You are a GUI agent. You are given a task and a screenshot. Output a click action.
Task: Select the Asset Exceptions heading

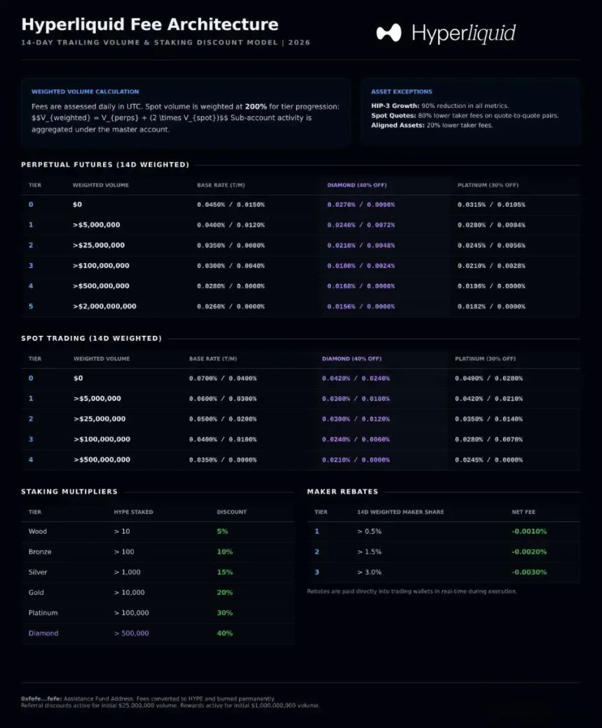402,92
